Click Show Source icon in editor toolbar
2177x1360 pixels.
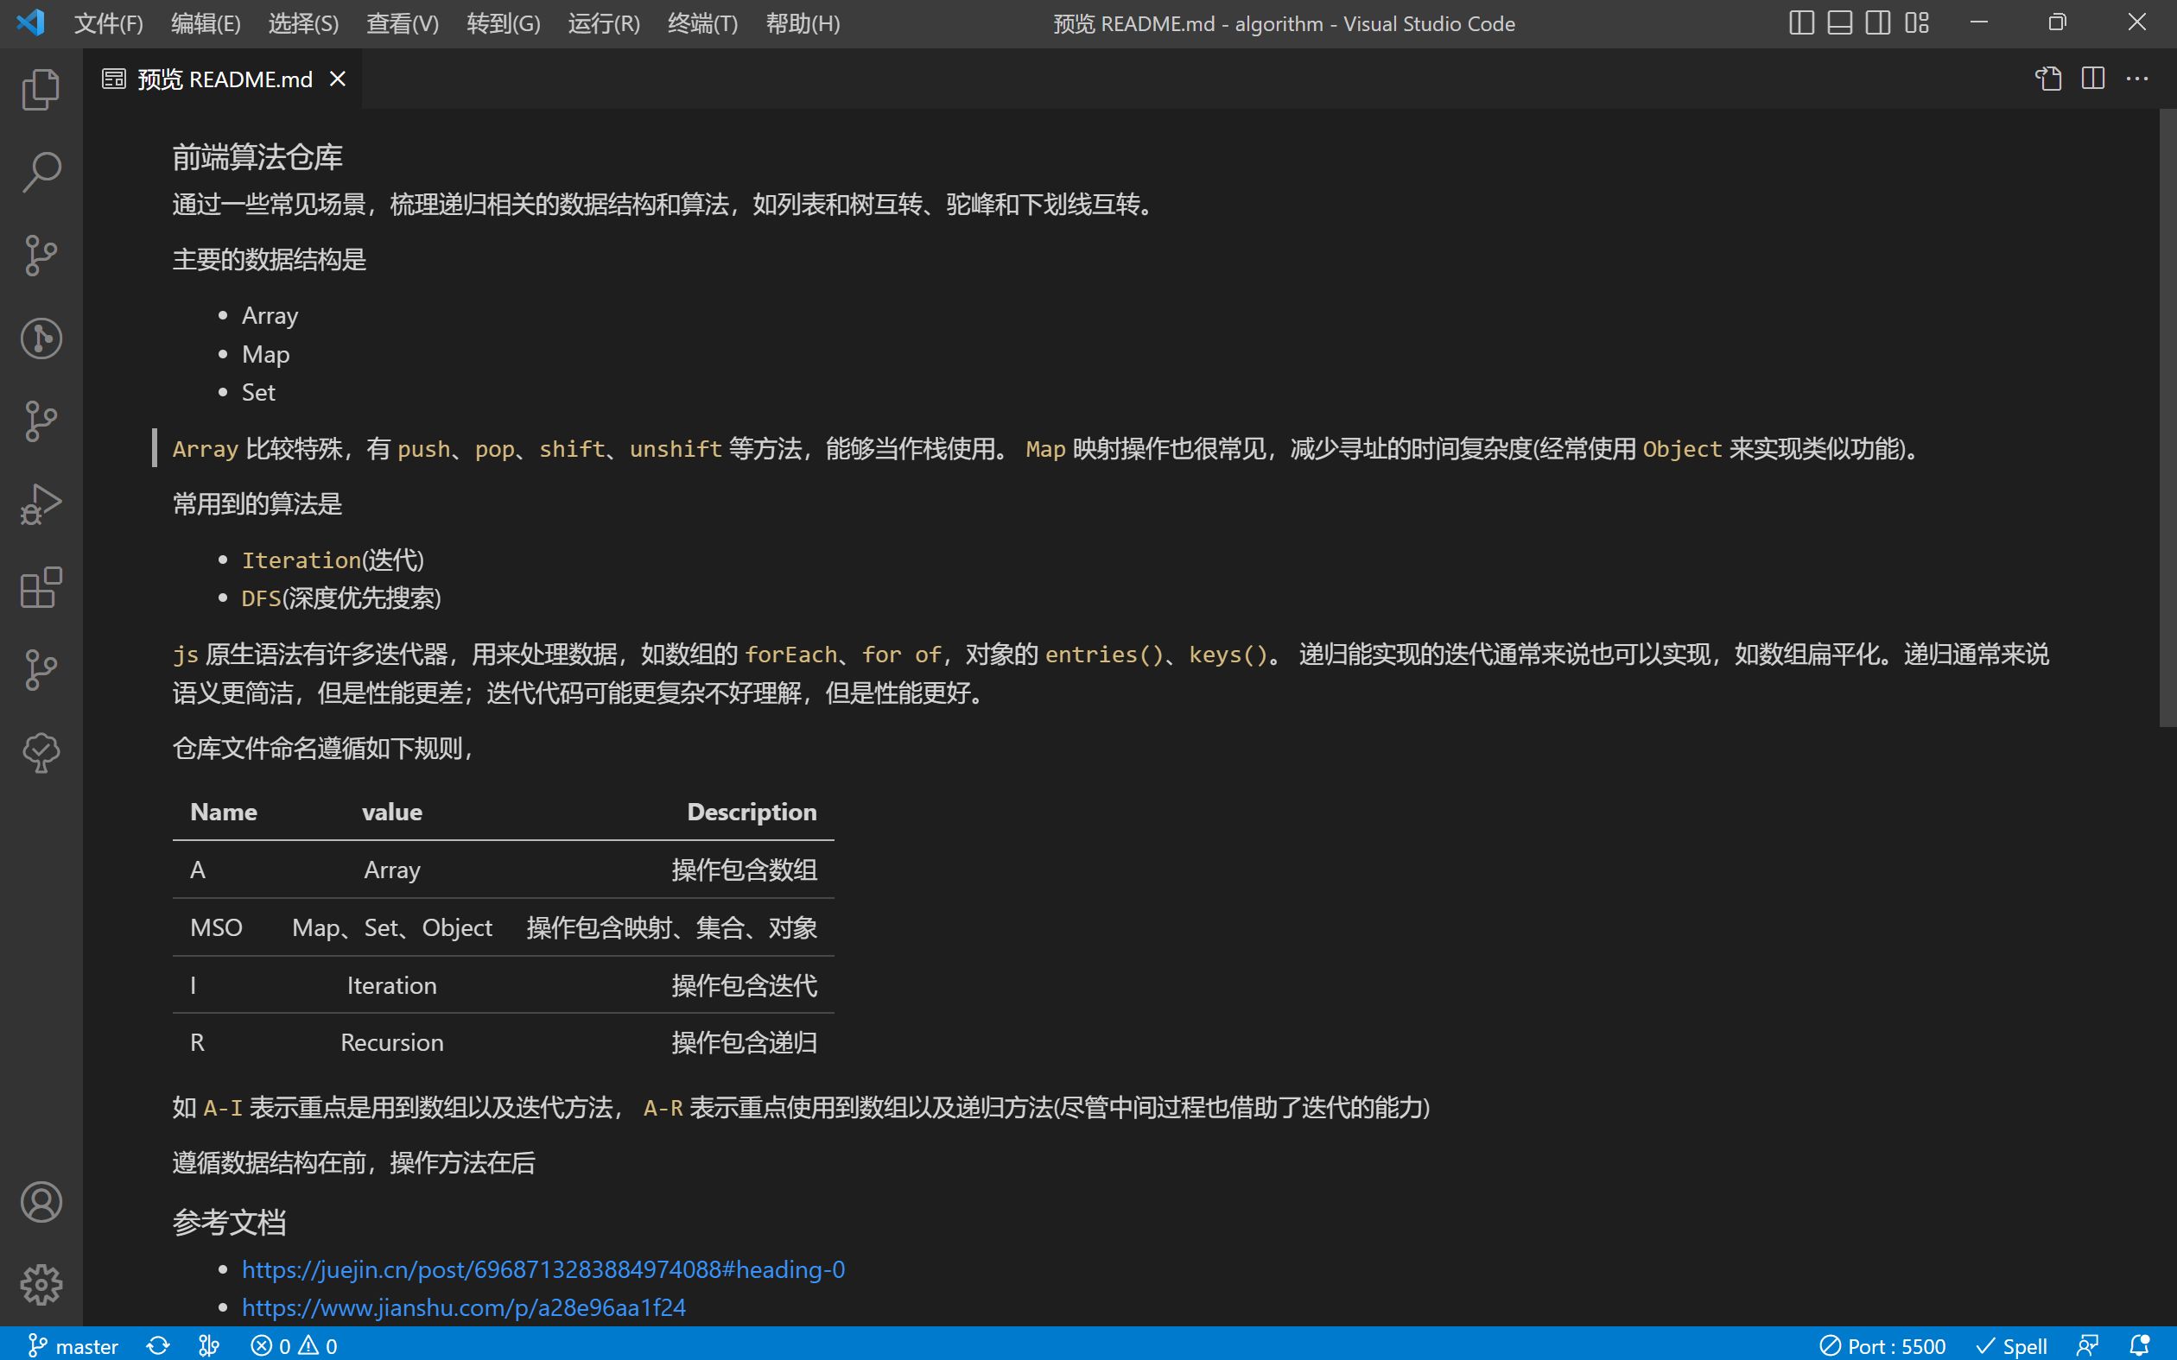tap(2049, 79)
